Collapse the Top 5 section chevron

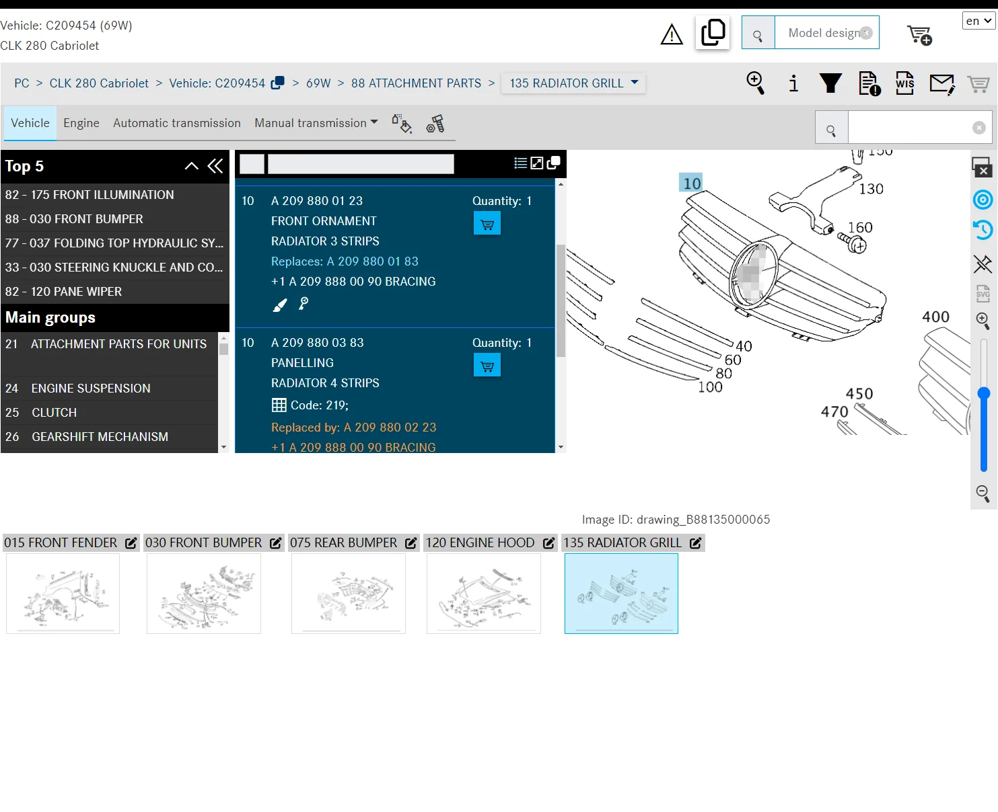192,166
